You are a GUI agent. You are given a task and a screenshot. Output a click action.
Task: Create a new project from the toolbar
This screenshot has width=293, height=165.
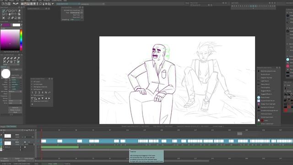click(3, 4)
